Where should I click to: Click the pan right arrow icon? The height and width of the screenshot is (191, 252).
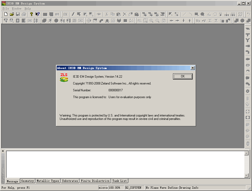click(x=177, y=21)
